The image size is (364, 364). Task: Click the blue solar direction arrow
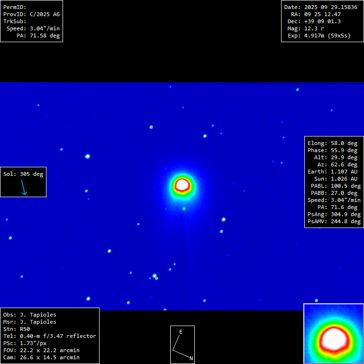pyautogui.click(x=23, y=187)
